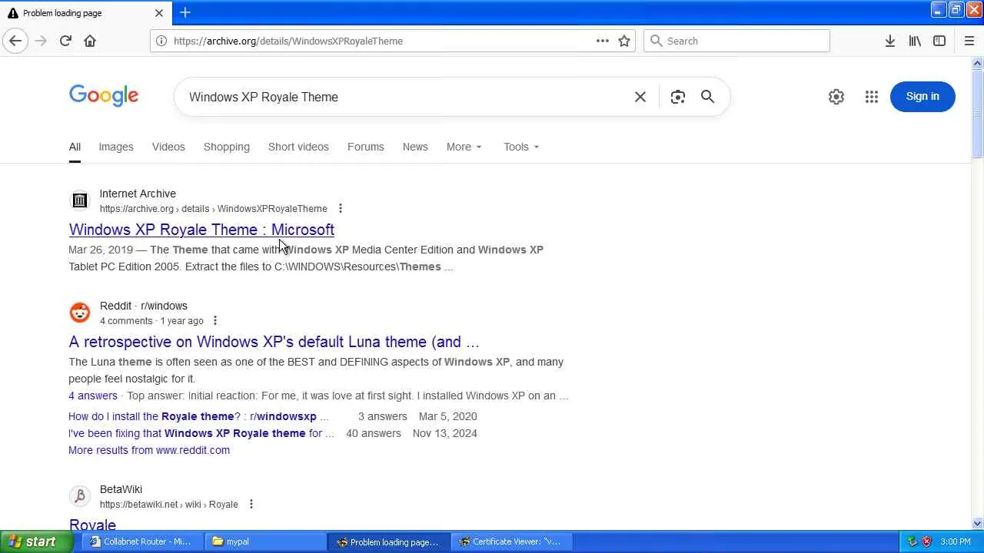The image size is (984, 553).
Task: Expand the More search filters dropdown
Action: (x=464, y=147)
